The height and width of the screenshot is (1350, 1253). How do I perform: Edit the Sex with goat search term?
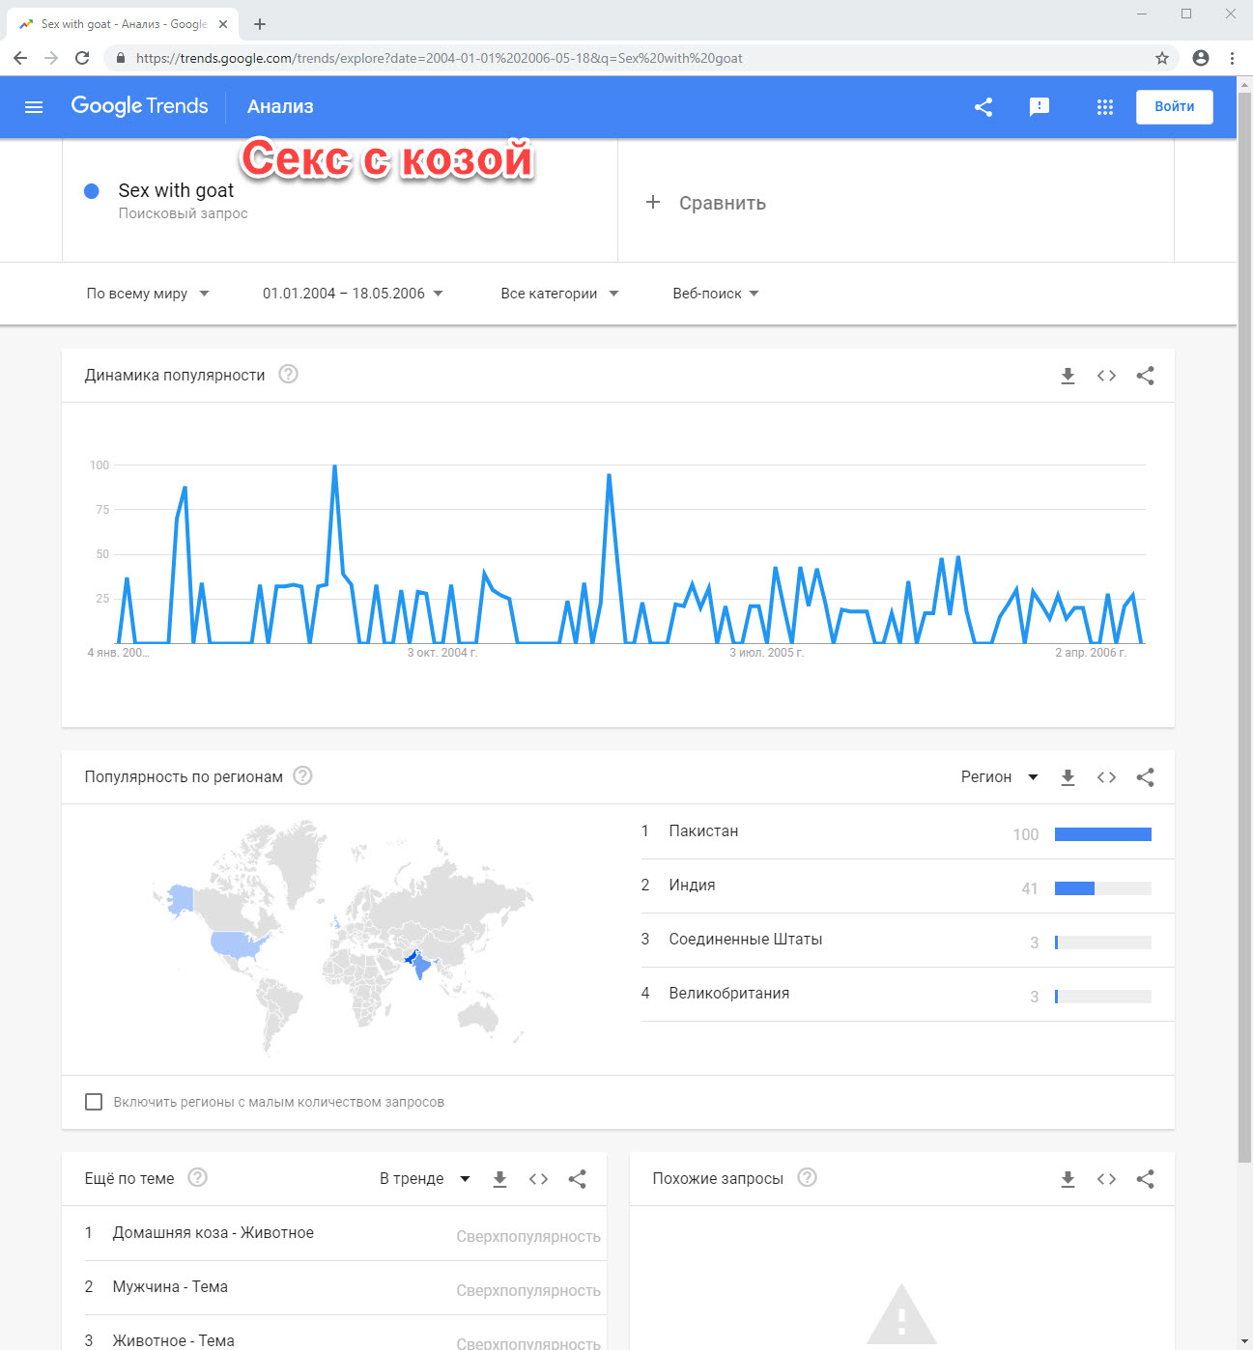point(176,190)
